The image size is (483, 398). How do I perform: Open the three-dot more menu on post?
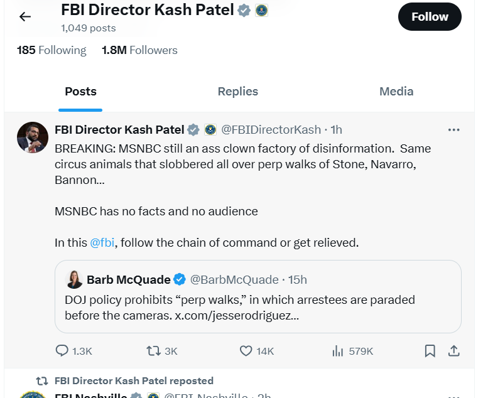tap(454, 130)
